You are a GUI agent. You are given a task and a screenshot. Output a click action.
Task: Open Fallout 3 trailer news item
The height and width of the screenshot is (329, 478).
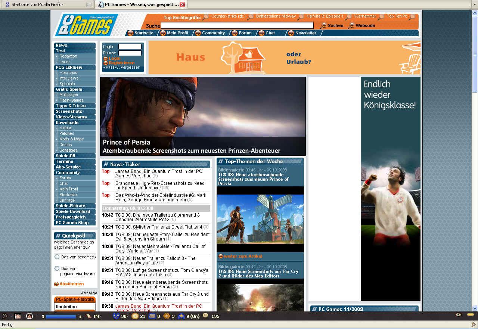tap(155, 261)
